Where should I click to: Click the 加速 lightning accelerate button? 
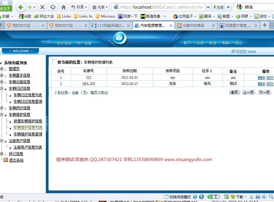[218, 7]
